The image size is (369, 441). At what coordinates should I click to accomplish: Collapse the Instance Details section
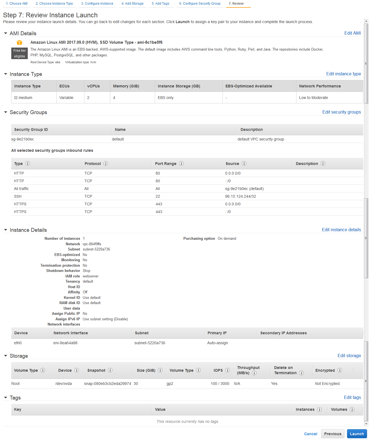click(5, 230)
